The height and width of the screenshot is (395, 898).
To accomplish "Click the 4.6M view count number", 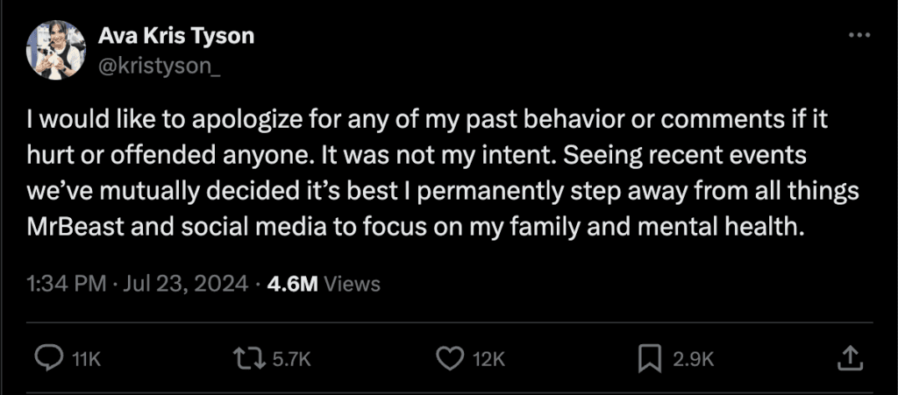I will (295, 284).
